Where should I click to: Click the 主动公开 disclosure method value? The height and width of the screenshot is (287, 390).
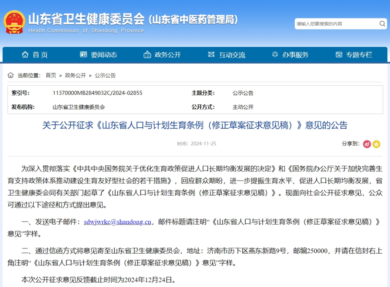[243, 107]
